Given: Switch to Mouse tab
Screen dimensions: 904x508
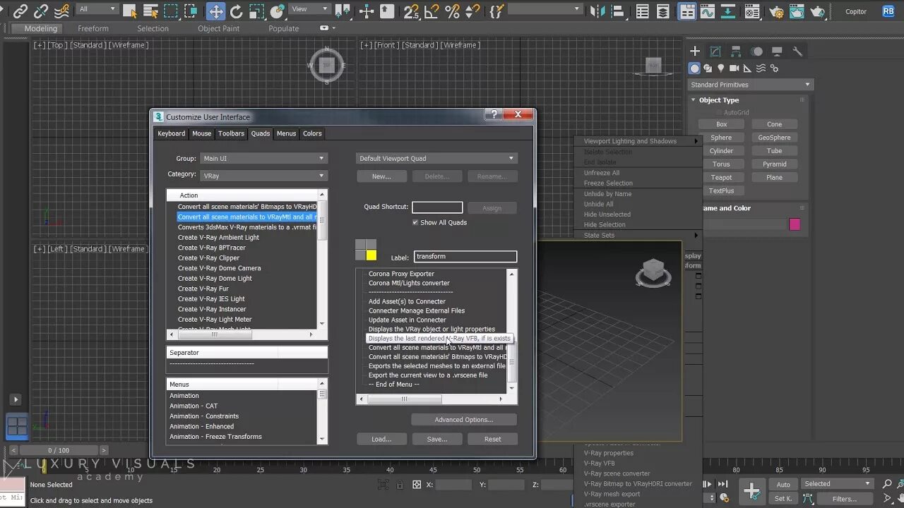Looking at the screenshot, I should tap(201, 133).
